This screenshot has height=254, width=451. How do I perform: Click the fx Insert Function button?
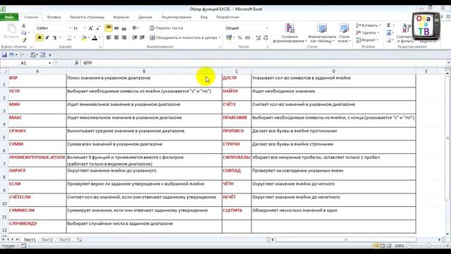(x=77, y=63)
